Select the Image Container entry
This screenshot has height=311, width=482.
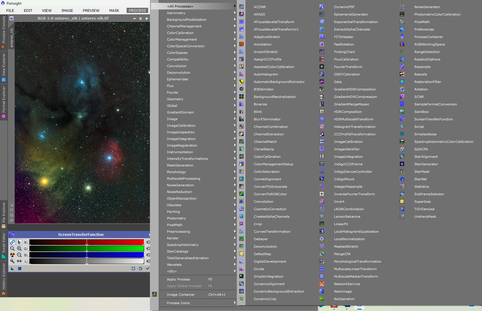pos(181,295)
